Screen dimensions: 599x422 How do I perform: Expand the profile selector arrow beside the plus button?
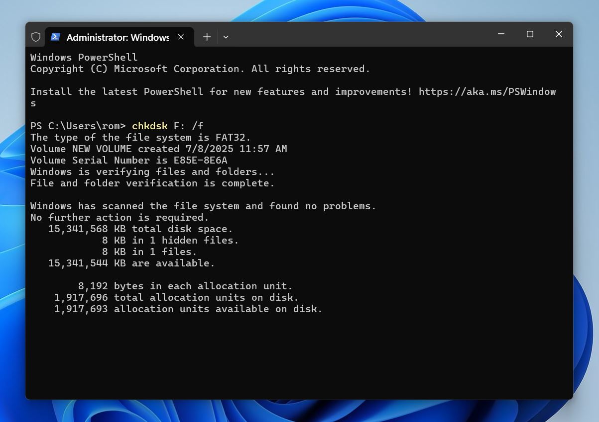(x=226, y=37)
